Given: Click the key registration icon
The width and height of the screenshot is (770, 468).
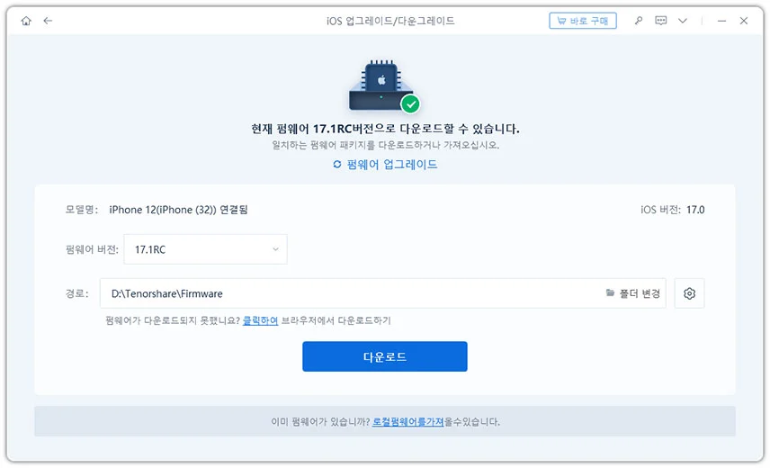Looking at the screenshot, I should pyautogui.click(x=639, y=21).
